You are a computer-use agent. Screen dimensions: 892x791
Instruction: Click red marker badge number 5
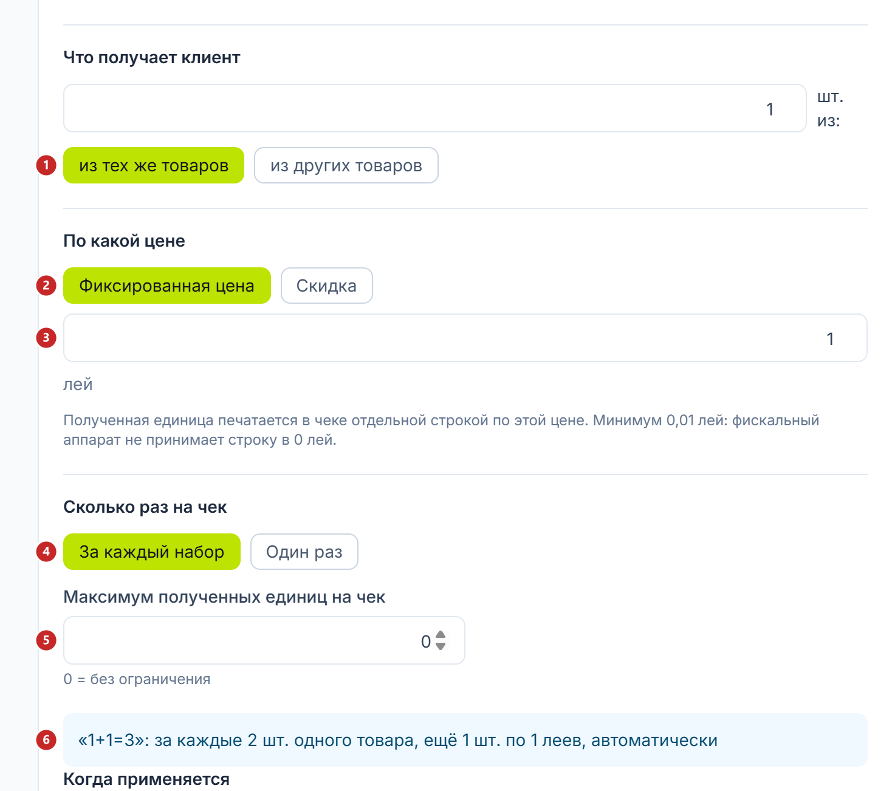coord(46,640)
